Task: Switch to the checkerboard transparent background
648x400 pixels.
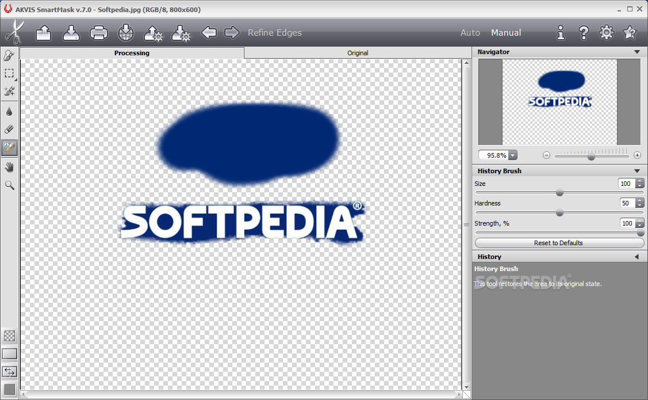Action: (10, 336)
